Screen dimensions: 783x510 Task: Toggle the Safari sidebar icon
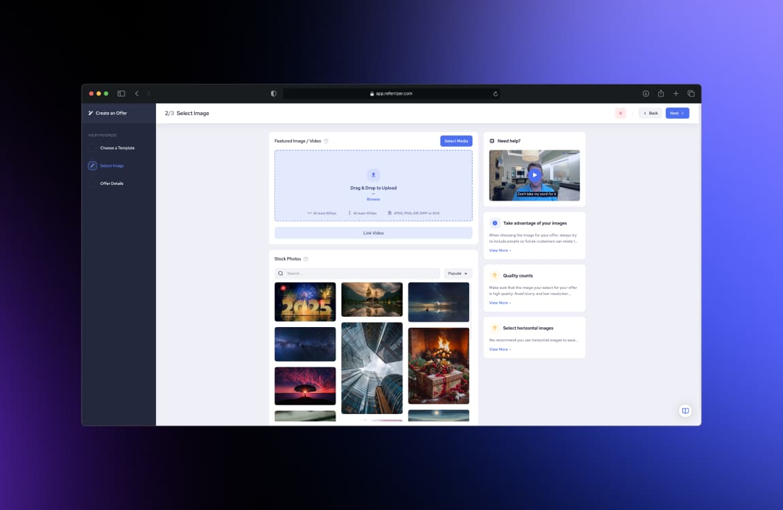(121, 93)
